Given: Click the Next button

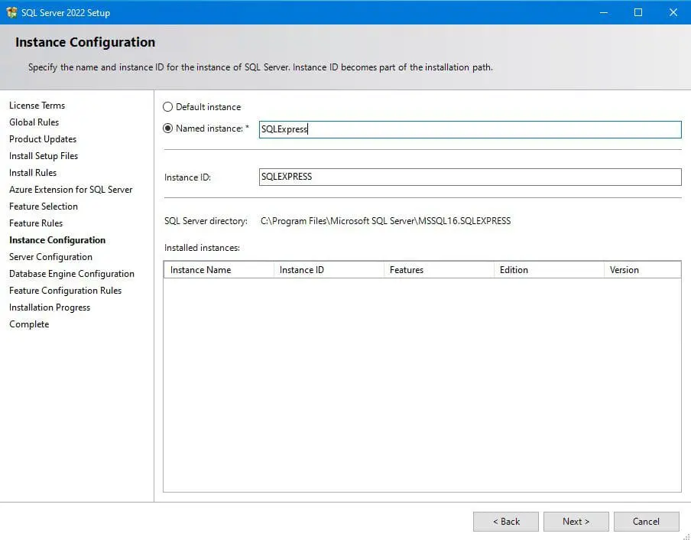Looking at the screenshot, I should pyautogui.click(x=576, y=521).
